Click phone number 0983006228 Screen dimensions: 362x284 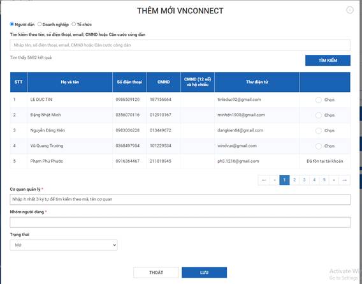coord(127,130)
